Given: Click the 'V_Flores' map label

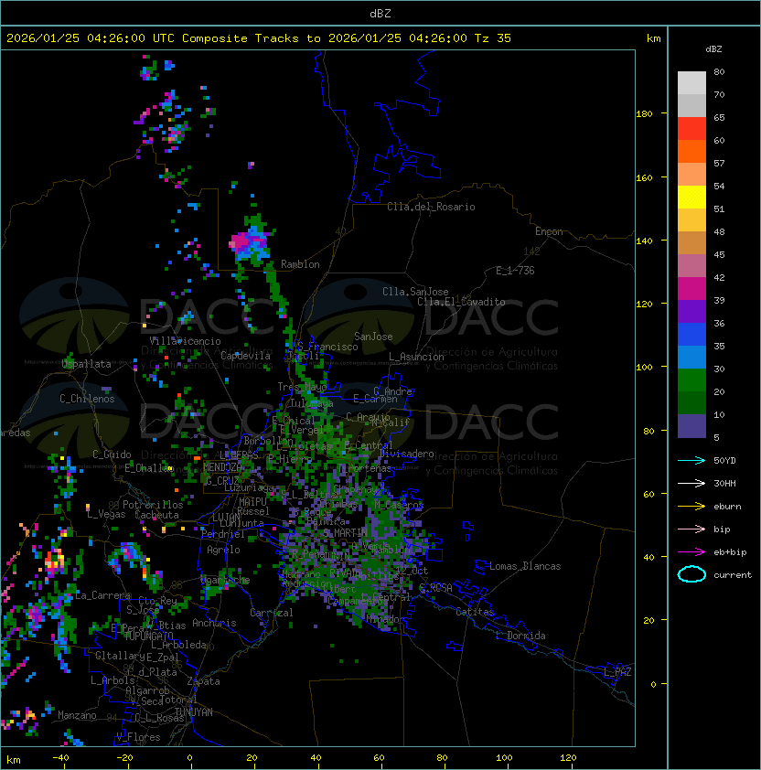Looking at the screenshot, I should tap(138, 737).
